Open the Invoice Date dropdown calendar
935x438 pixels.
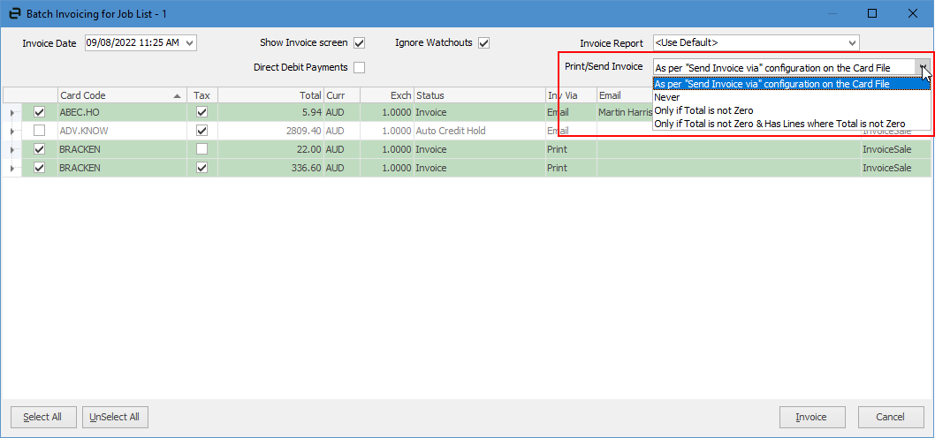(x=190, y=42)
